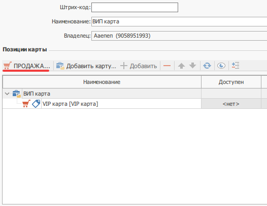
Task: Toggle the eye visibility icon
Action: (221, 66)
